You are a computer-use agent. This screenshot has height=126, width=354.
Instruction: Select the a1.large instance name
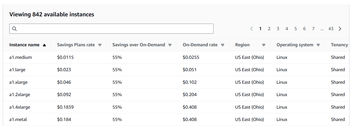[x=17, y=70]
